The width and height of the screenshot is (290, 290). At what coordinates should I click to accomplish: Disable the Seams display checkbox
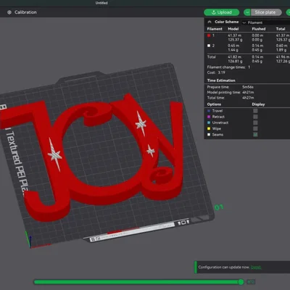(x=255, y=135)
